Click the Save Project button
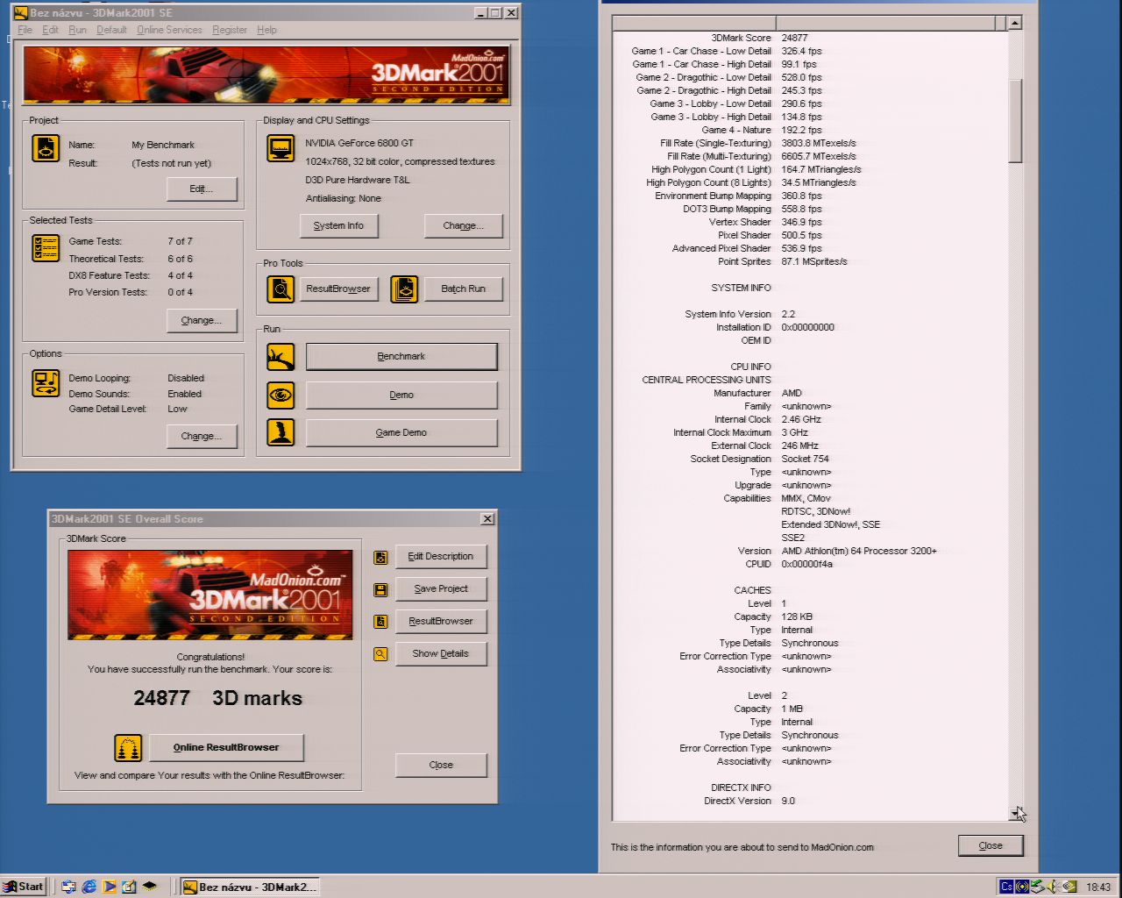Viewport: 1122px width, 898px height. click(x=441, y=589)
